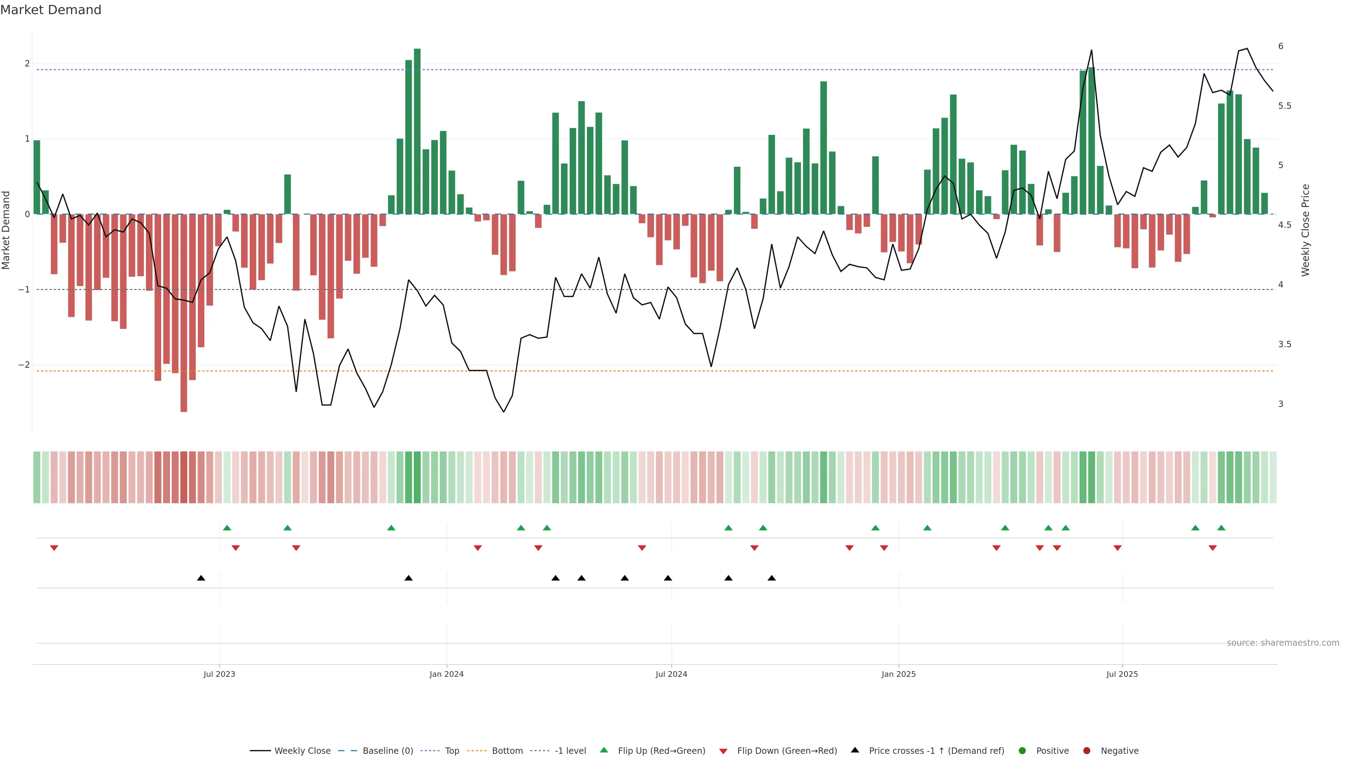Click the green Positive legend dot
This screenshot has height=763, width=1357.
(x=1022, y=750)
